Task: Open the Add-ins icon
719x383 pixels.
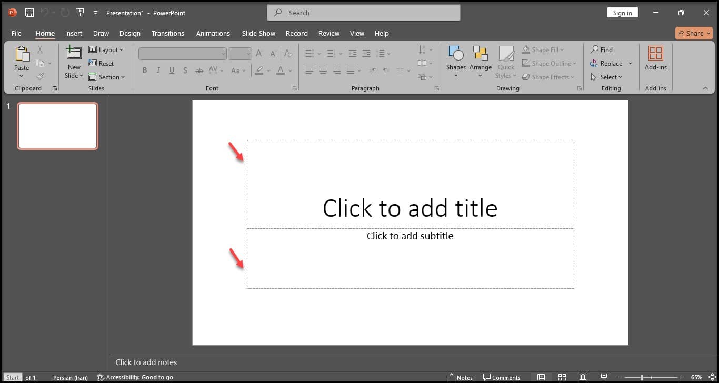Action: pos(655,54)
